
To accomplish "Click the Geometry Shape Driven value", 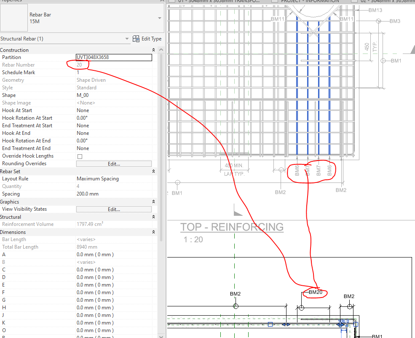I will [91, 80].
